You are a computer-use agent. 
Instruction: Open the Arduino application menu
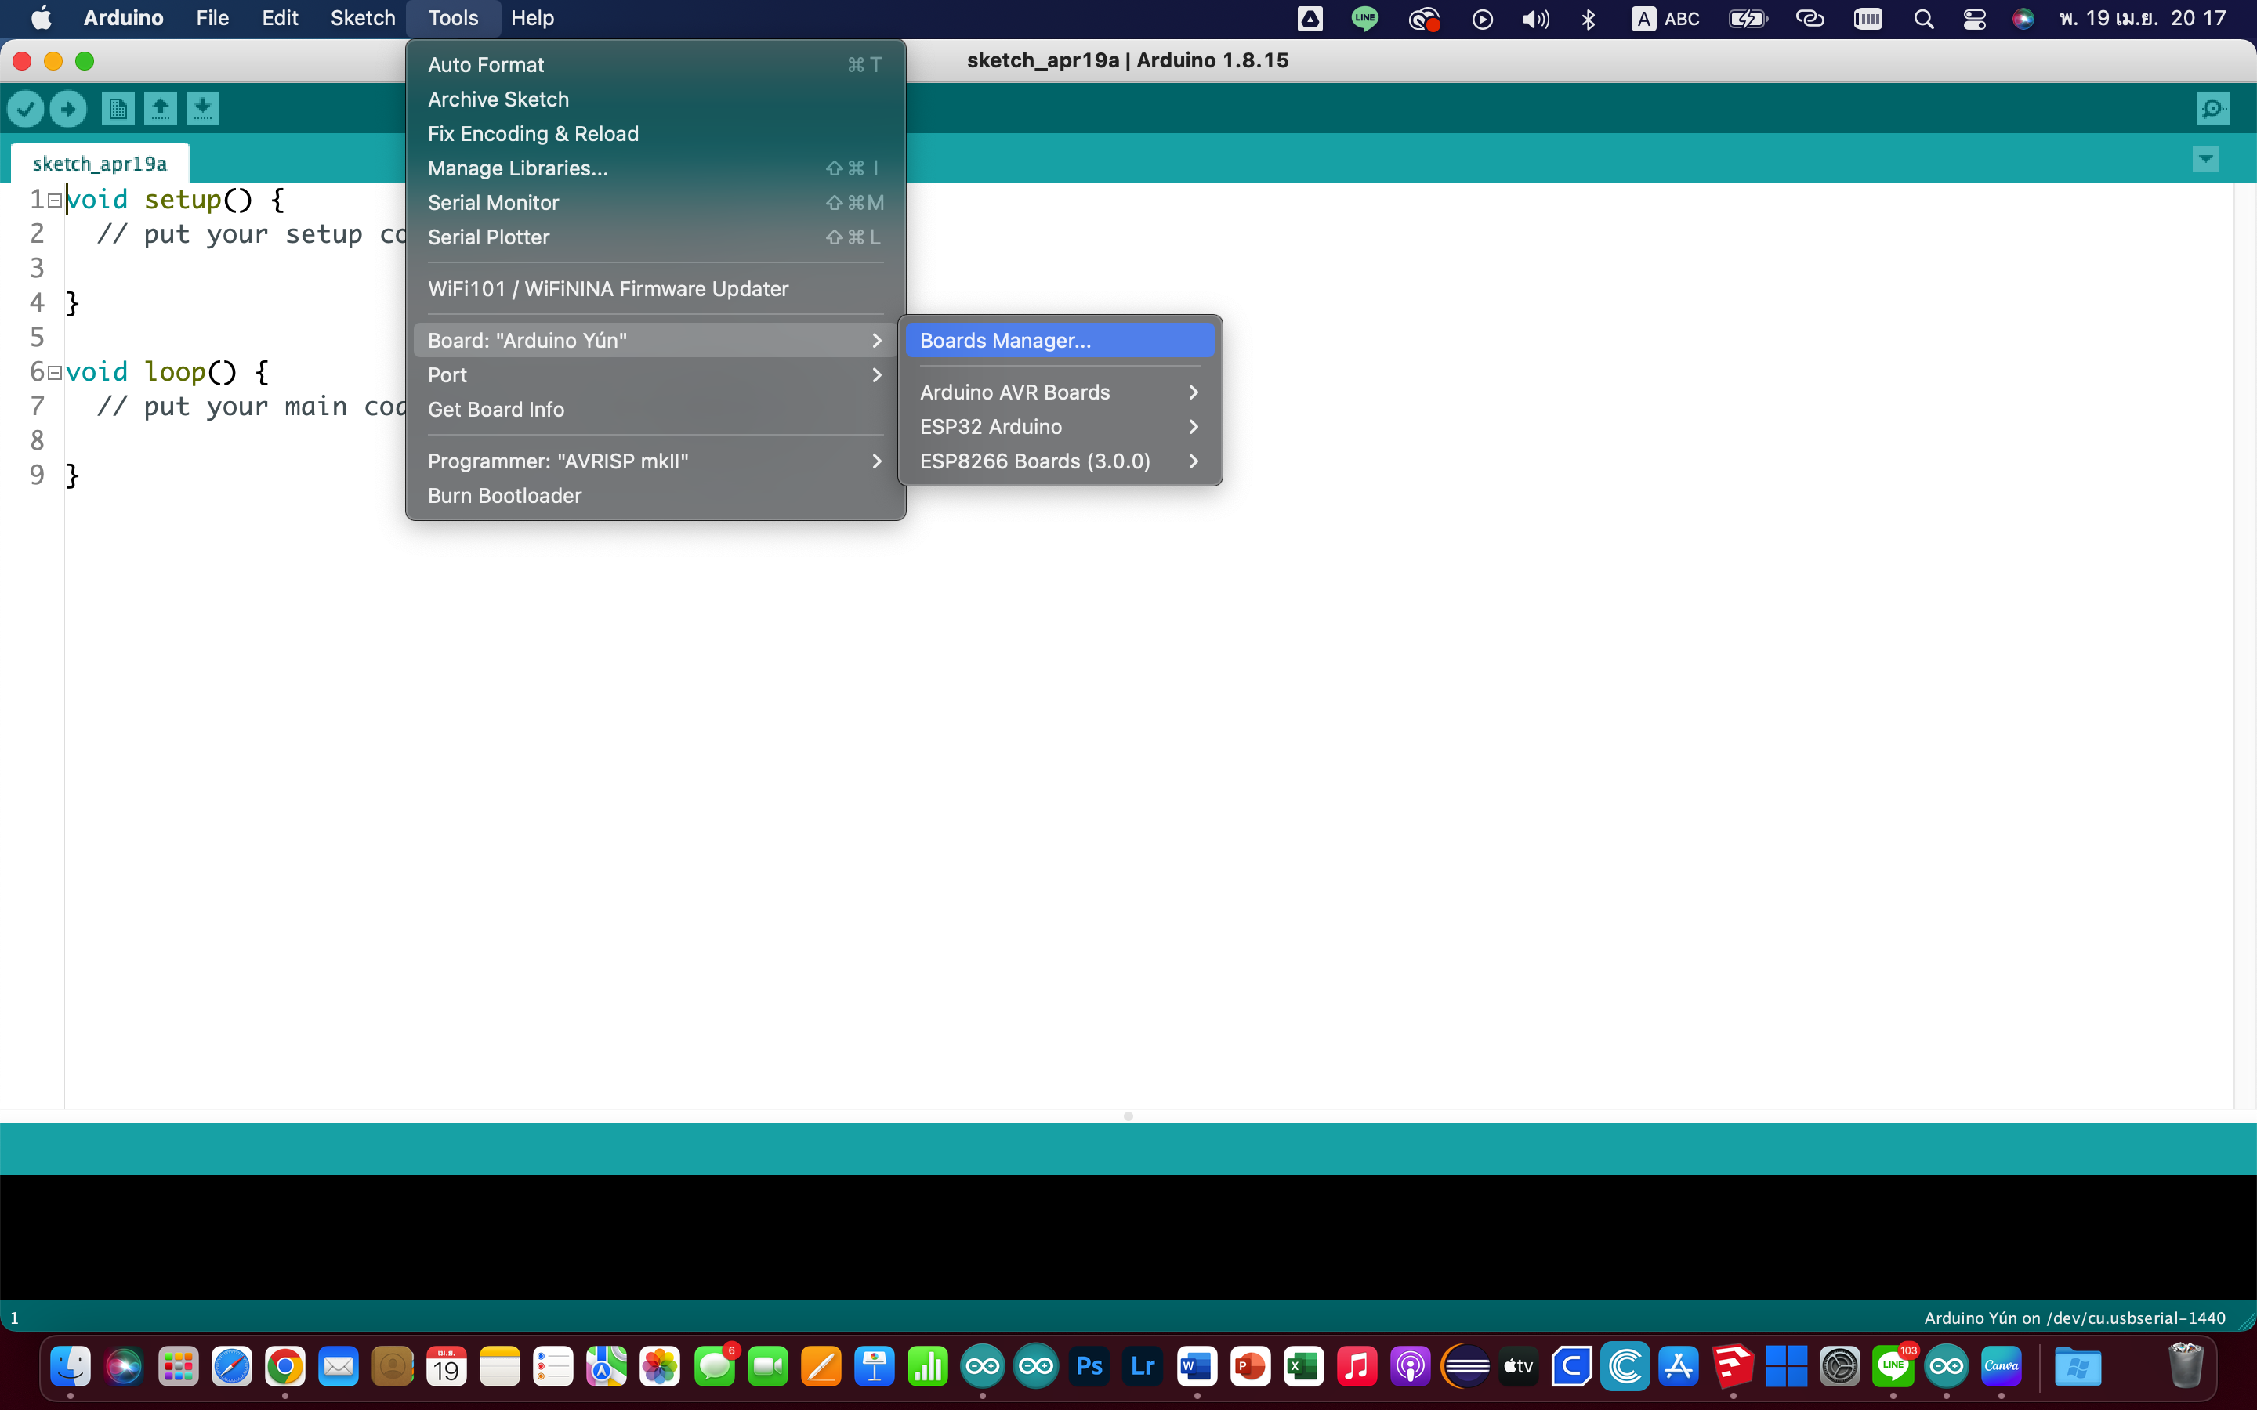pos(123,18)
